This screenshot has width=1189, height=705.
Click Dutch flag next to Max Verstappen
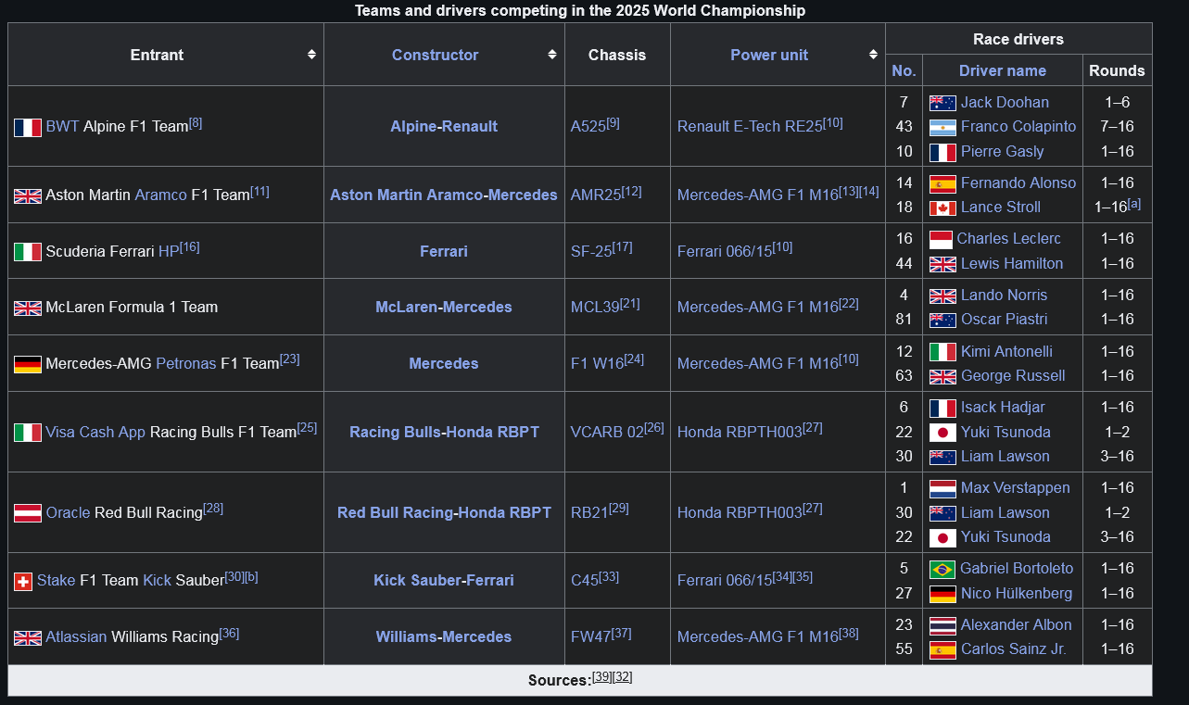tap(942, 488)
